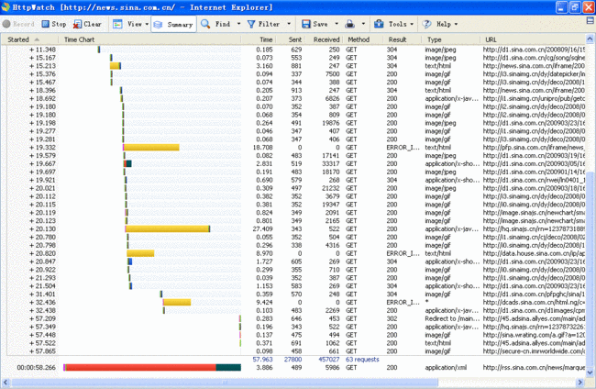Select the 457027 total received value
596x389 pixels.
[329, 360]
